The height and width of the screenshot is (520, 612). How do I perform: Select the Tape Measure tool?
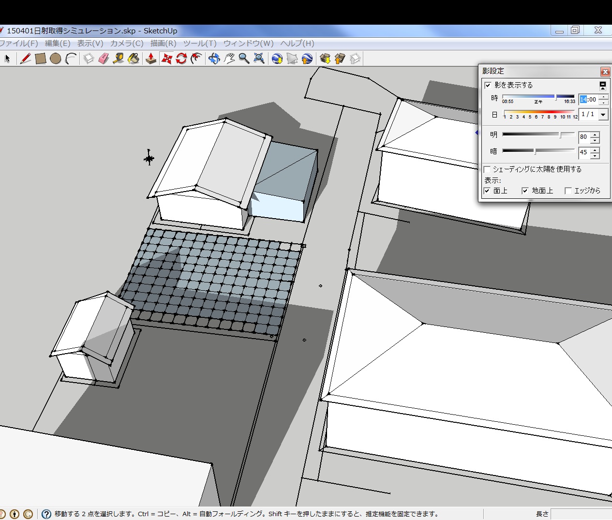119,59
